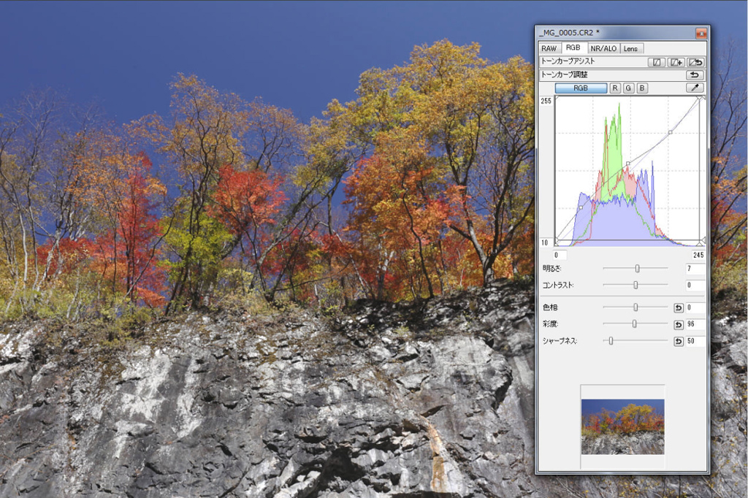Click the tone curve assist standard button
The width and height of the screenshot is (748, 498).
[x=656, y=62]
